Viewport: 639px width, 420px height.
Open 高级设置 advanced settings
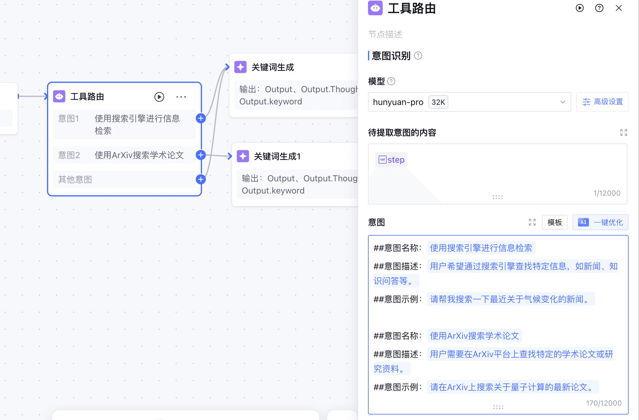[x=602, y=102]
